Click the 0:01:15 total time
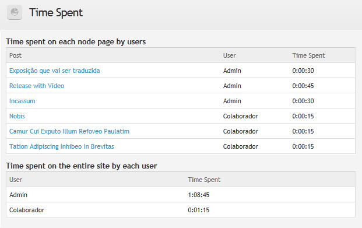Image resolution: width=362 pixels, height=228 pixels. [x=199, y=210]
